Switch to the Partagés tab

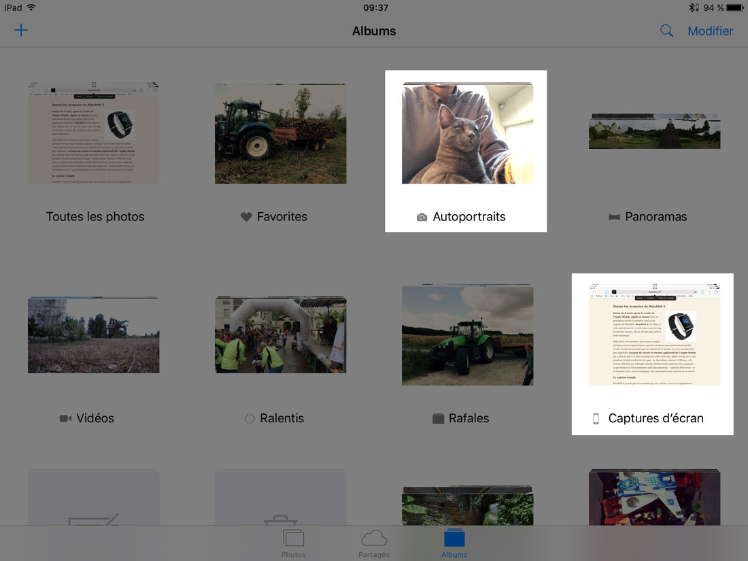click(374, 543)
